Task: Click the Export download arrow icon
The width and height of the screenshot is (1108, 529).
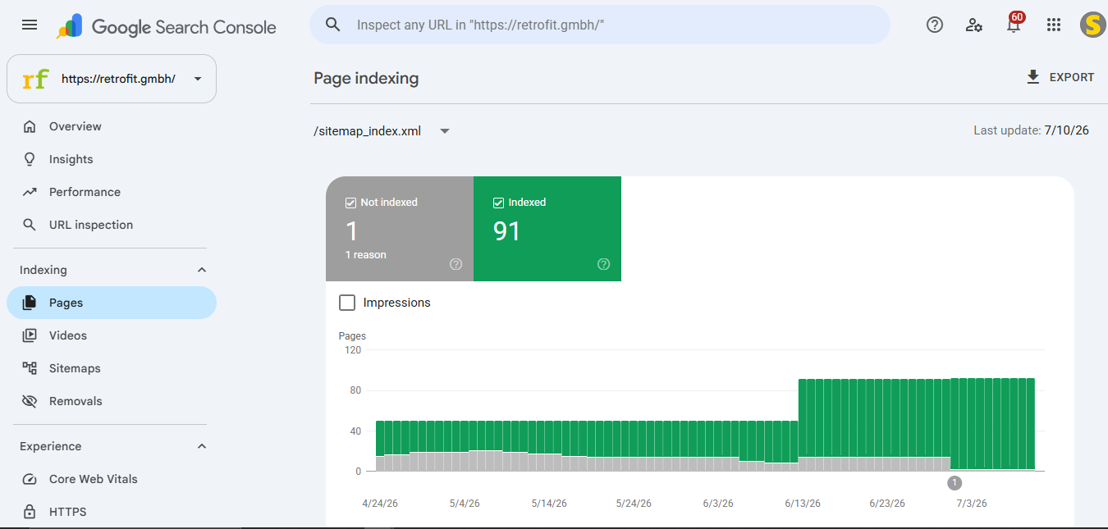Action: pyautogui.click(x=1033, y=77)
